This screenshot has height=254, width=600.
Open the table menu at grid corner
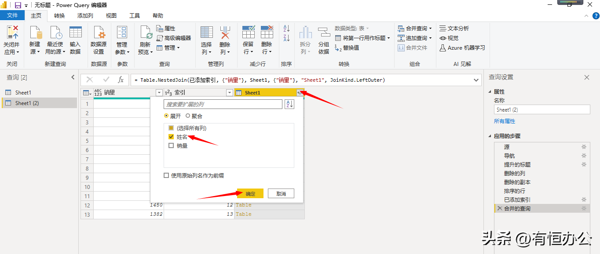click(87, 93)
